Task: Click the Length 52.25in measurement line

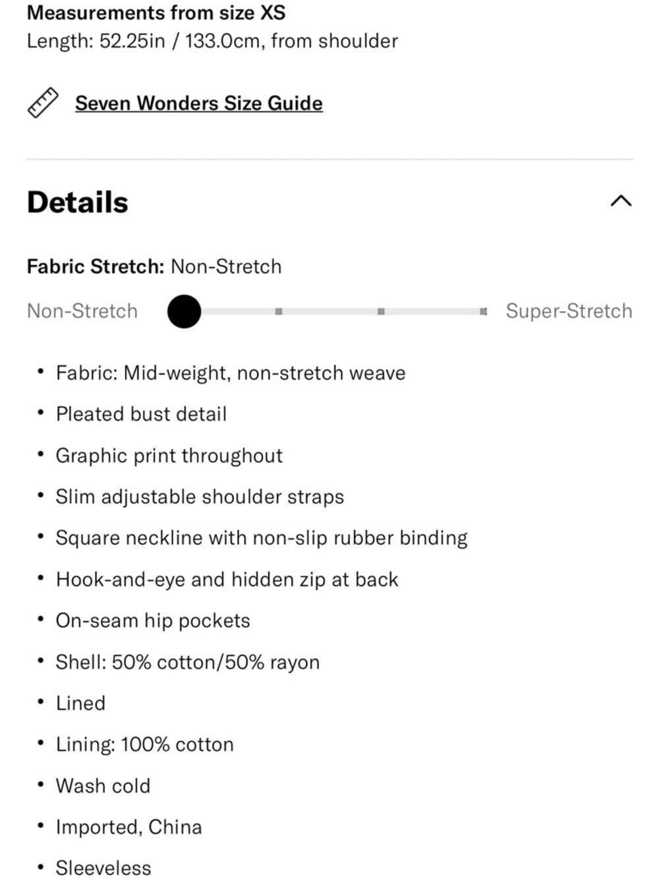Action: pos(212,41)
